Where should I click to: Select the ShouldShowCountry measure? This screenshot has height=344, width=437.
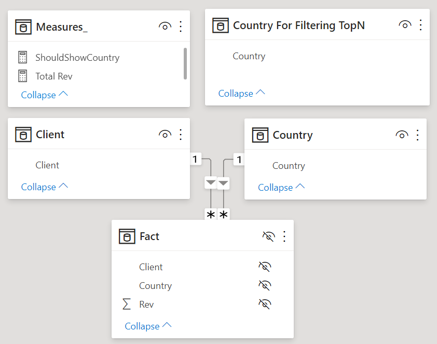click(x=77, y=58)
